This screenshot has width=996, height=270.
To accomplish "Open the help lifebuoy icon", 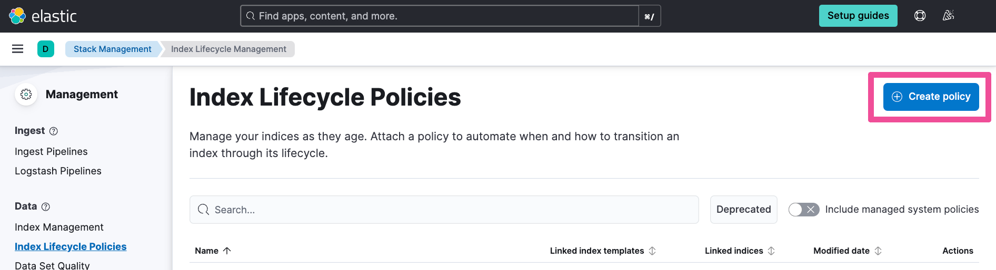I will (x=920, y=16).
